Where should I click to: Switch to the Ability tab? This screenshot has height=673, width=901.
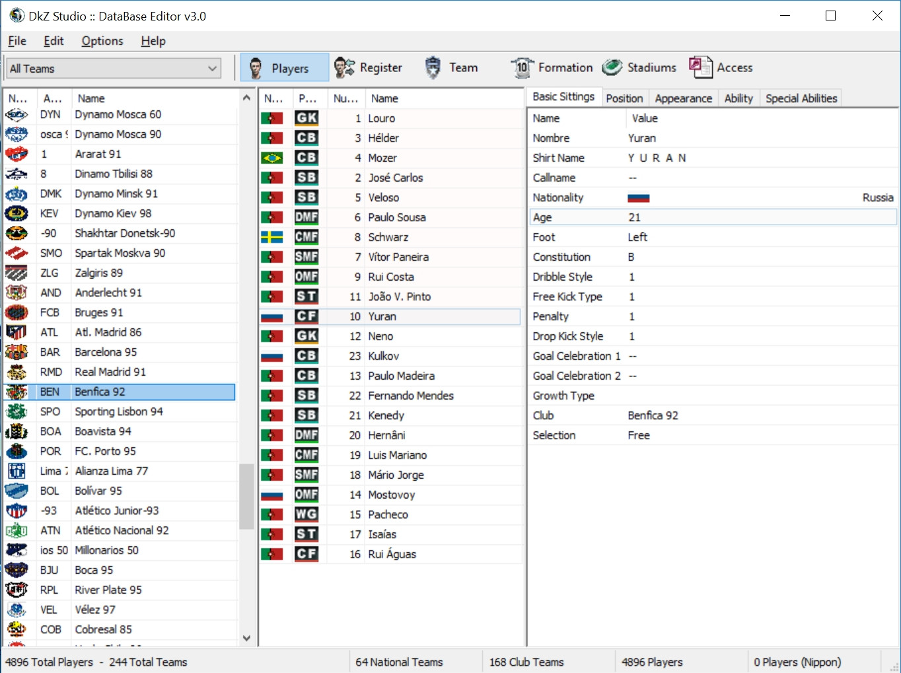[739, 98]
